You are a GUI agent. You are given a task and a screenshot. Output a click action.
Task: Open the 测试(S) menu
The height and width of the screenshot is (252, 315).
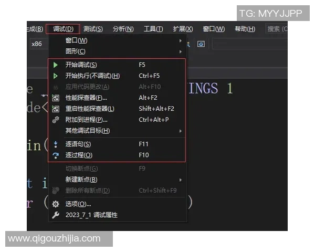tap(93, 29)
